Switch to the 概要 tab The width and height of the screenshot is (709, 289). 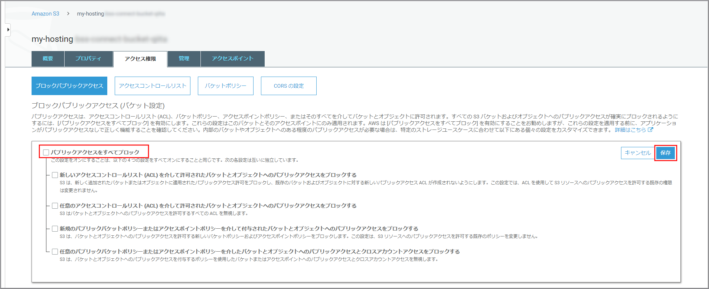click(x=48, y=59)
